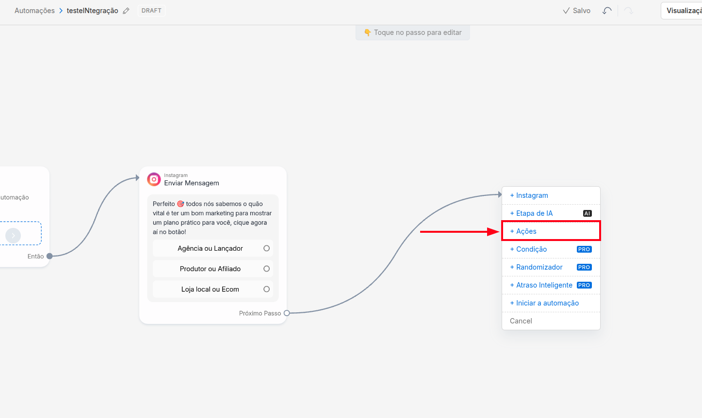Open the Visualização button
This screenshot has width=702, height=418.
682,11
